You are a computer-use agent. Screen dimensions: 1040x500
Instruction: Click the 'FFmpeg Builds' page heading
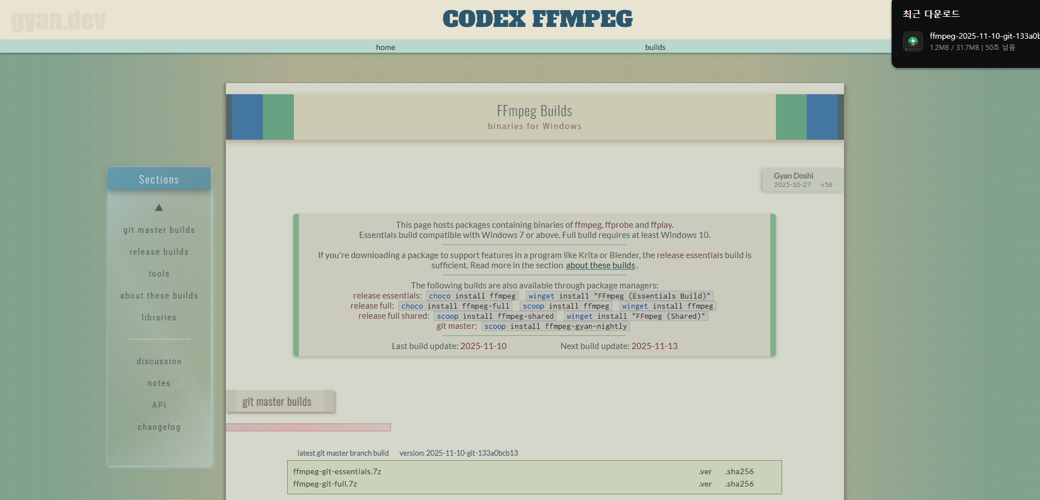coord(534,111)
